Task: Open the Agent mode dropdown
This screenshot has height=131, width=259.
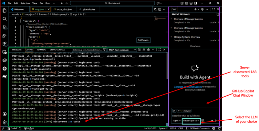Action: coord(177,121)
